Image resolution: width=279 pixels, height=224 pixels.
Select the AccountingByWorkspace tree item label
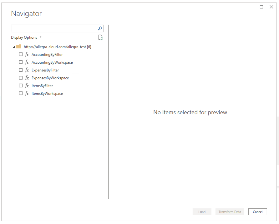click(x=52, y=62)
